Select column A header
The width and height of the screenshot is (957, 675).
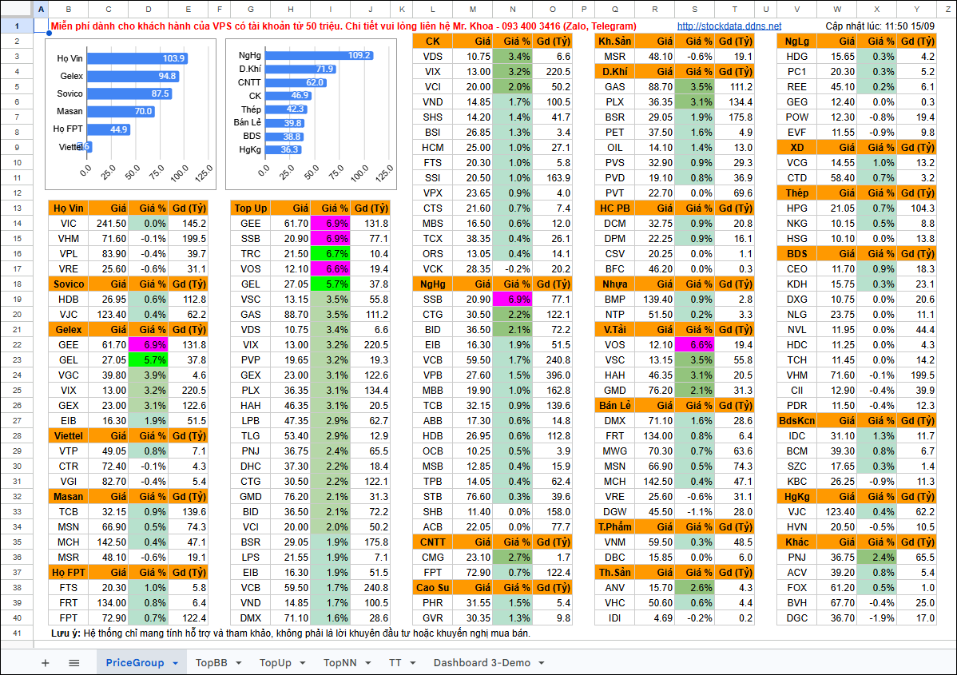click(41, 9)
